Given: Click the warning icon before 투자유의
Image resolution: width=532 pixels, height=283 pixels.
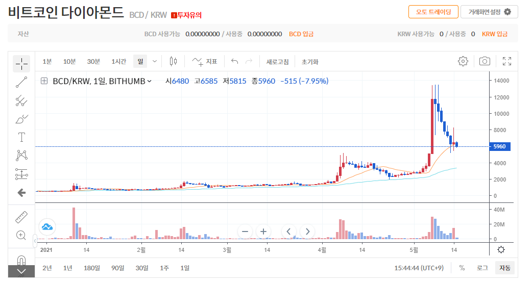Looking at the screenshot, I should 174,15.
